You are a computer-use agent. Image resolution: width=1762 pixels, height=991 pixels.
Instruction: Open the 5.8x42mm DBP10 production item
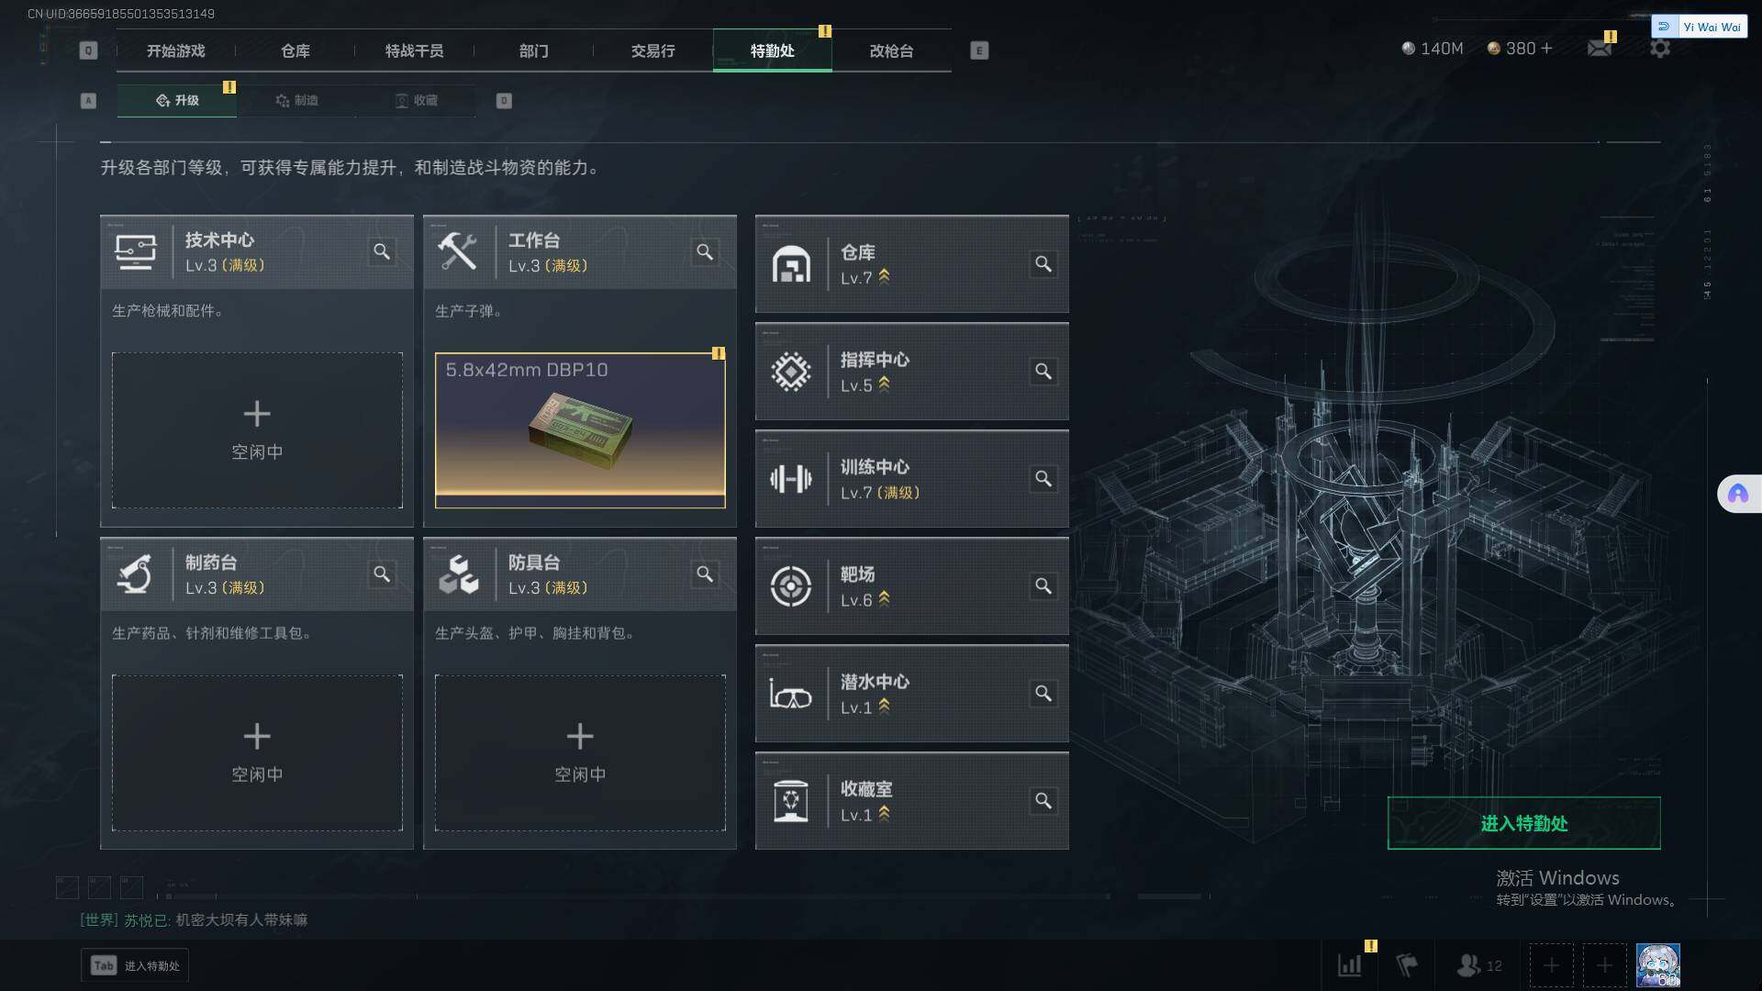[x=580, y=430]
